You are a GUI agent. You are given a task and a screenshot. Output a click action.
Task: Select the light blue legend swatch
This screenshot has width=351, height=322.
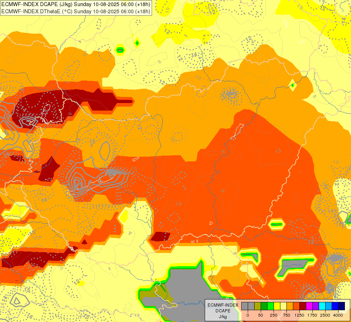click(329, 306)
